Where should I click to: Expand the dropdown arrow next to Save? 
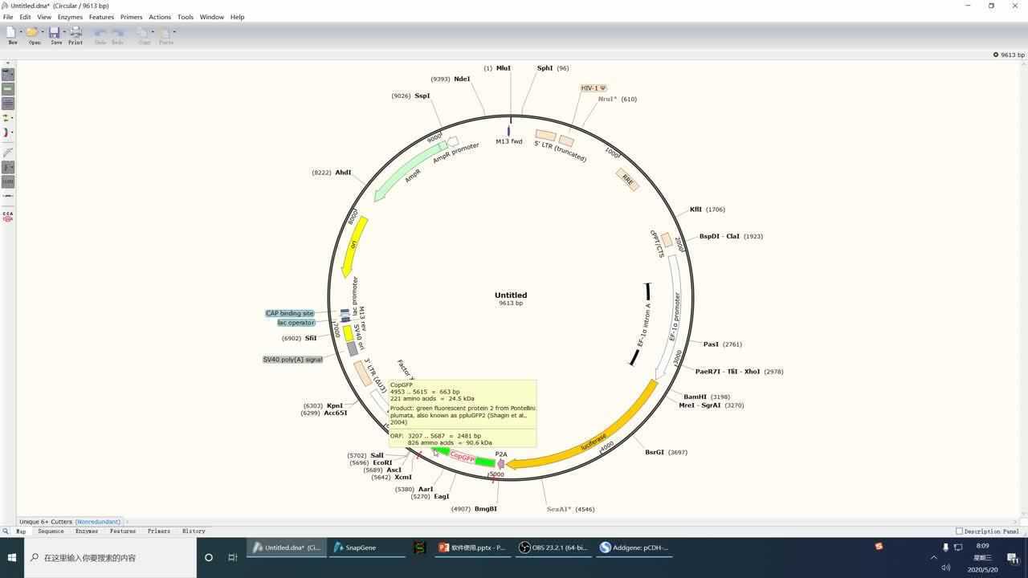point(64,33)
